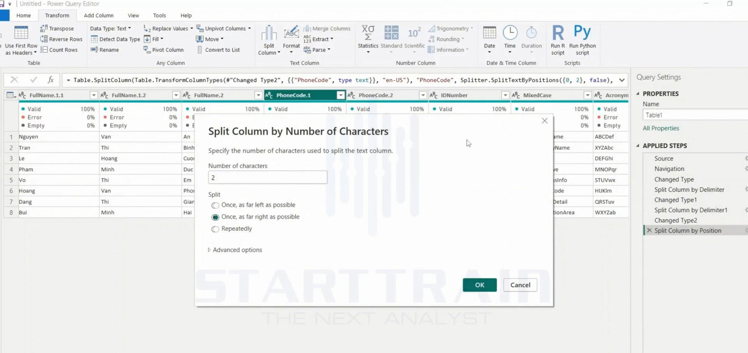Click the Convert to List icon

coord(200,50)
